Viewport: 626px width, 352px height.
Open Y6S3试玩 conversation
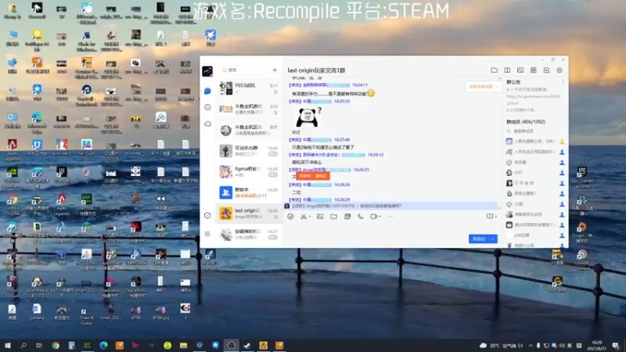point(249,88)
